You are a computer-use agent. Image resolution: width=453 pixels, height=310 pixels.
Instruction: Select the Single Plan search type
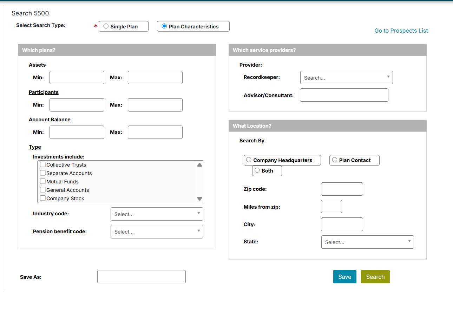click(106, 26)
